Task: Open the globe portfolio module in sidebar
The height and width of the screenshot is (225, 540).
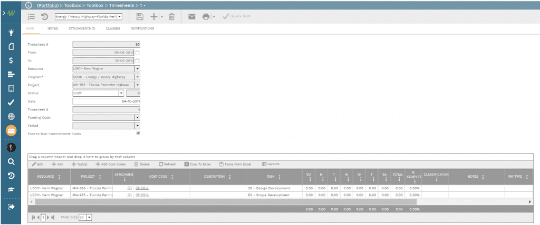Action: click(x=11, y=117)
